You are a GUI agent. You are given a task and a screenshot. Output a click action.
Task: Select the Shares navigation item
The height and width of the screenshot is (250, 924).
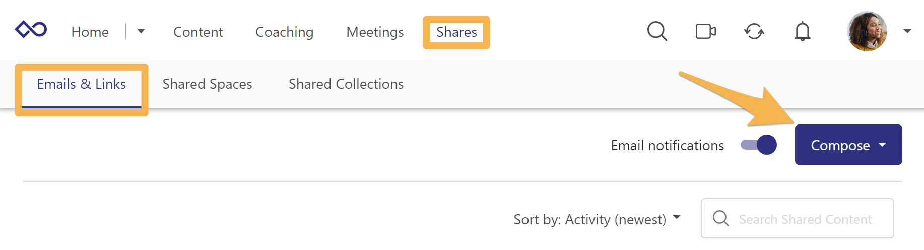(456, 32)
